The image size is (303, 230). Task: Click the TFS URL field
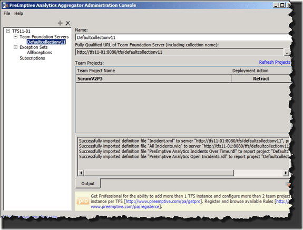point(179,52)
